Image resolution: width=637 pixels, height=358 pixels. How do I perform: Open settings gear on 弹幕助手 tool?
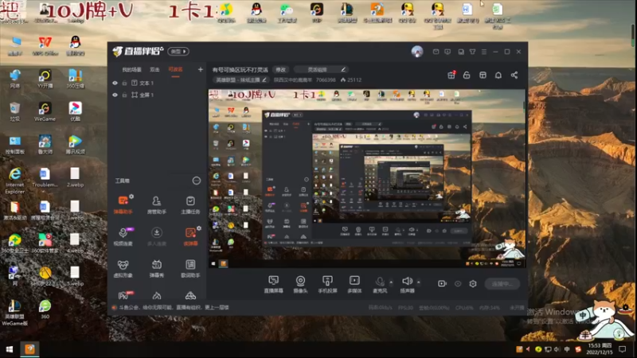pyautogui.click(x=131, y=197)
